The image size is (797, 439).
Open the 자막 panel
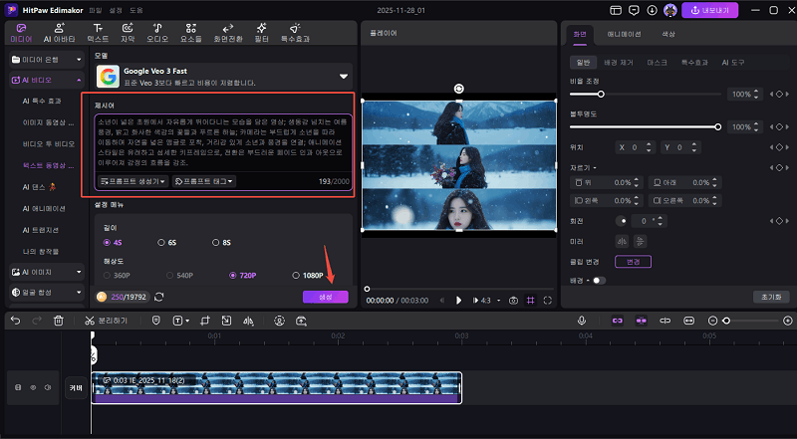pyautogui.click(x=128, y=33)
